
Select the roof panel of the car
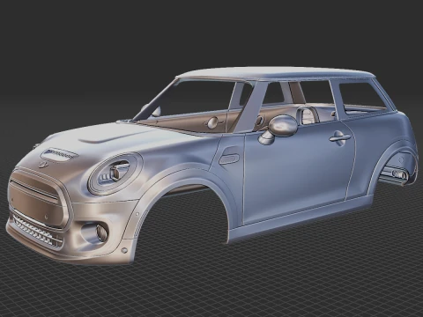[275, 73]
